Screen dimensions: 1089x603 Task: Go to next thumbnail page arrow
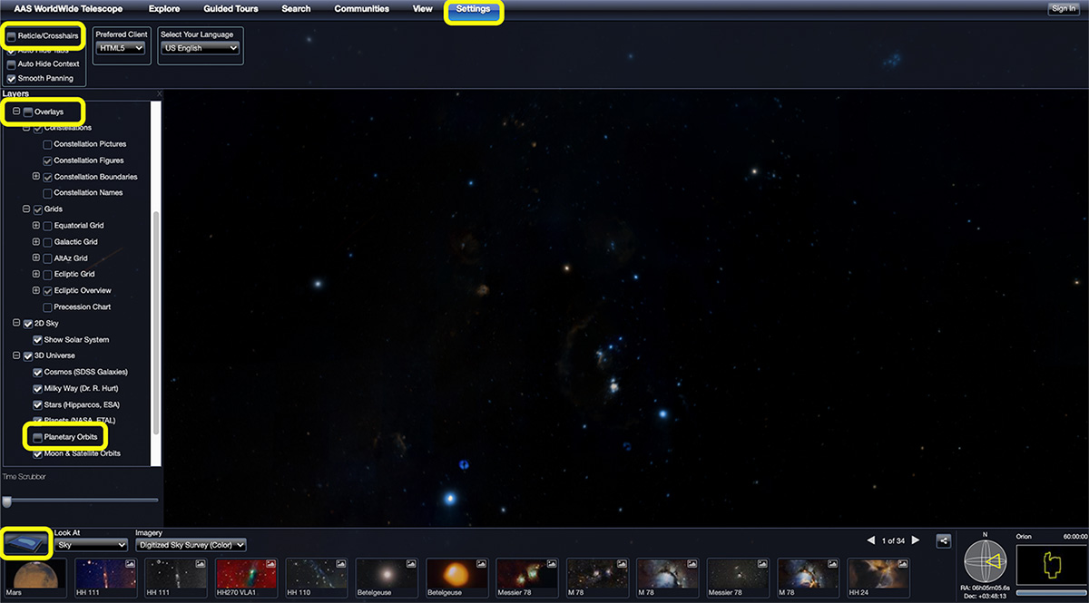coord(916,540)
